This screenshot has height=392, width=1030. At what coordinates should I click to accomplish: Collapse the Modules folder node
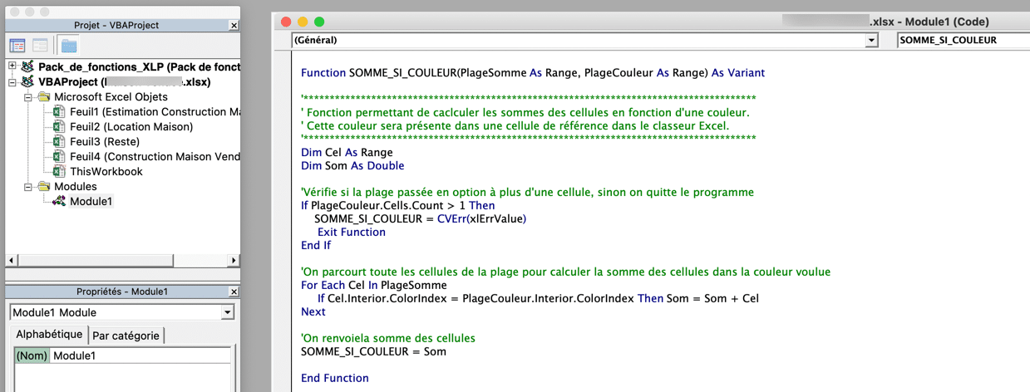pyautogui.click(x=27, y=186)
